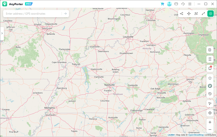Viewport: 217px width, 137px height.
Task: Open the device icon with red badge
Action: pos(210,68)
